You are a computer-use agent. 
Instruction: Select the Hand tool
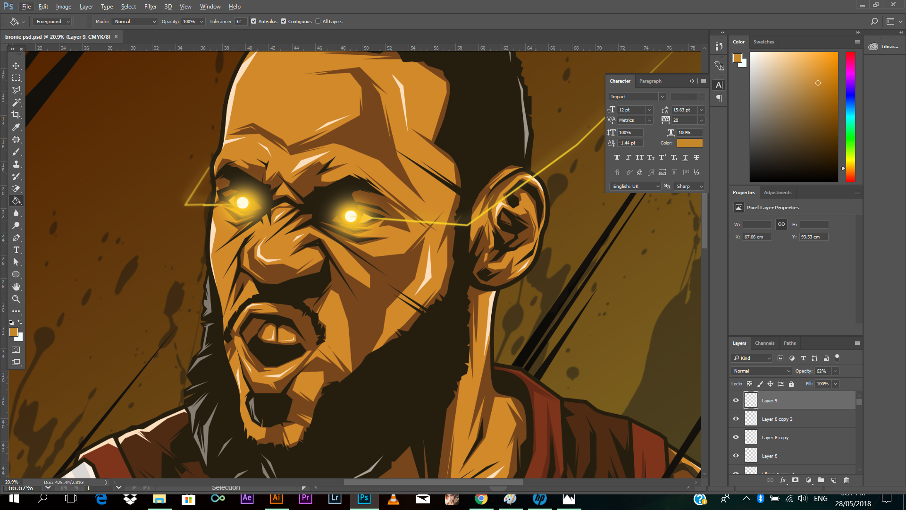[16, 287]
